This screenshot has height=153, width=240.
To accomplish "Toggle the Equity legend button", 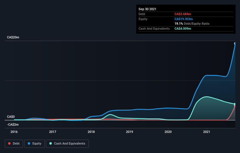I will click(34, 144).
